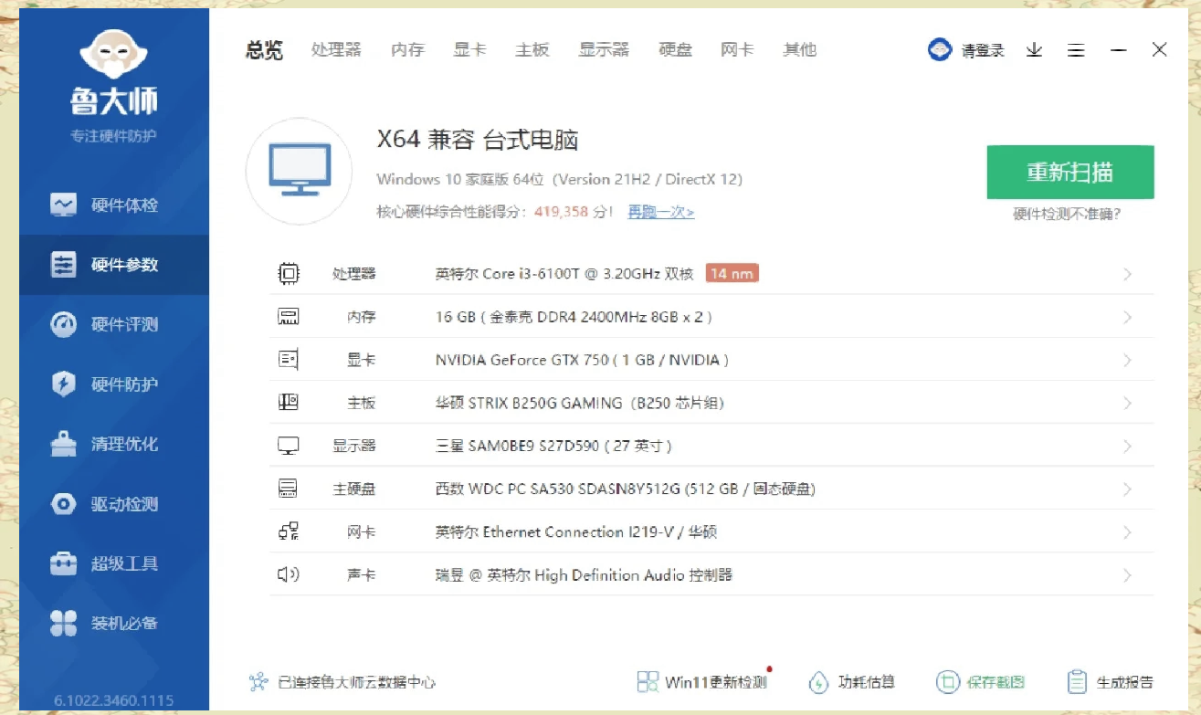Open 驱动检测 driver section

click(x=114, y=504)
